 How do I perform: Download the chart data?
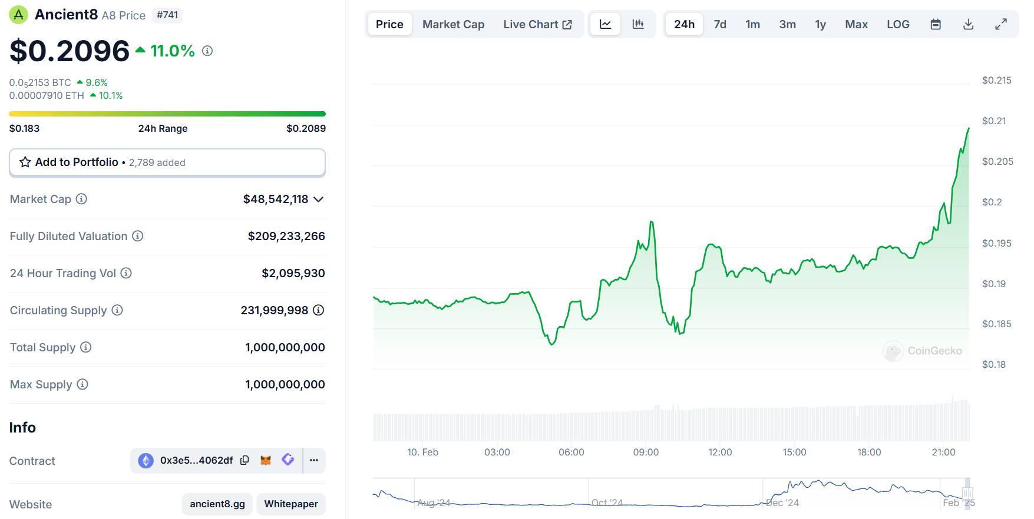pyautogui.click(x=968, y=24)
